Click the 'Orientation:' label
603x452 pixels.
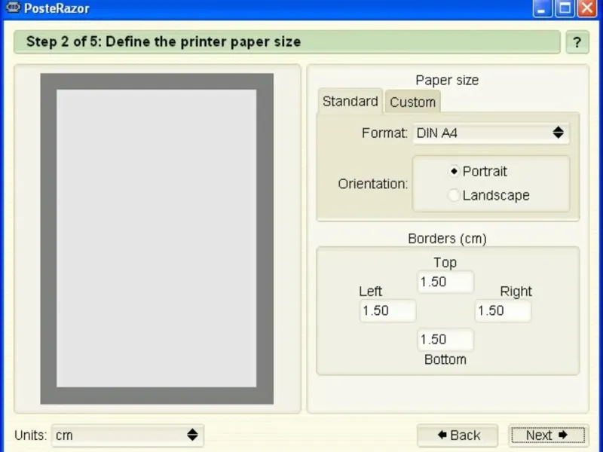pyautogui.click(x=373, y=184)
